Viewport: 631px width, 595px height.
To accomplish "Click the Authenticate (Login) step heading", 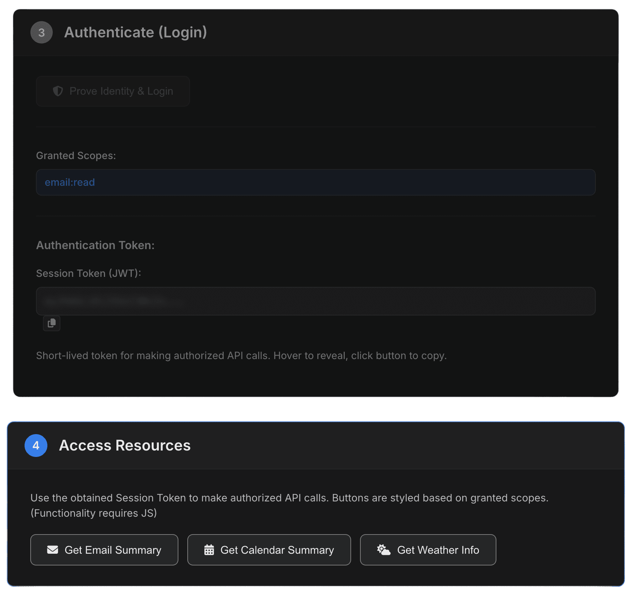I will tap(136, 32).
